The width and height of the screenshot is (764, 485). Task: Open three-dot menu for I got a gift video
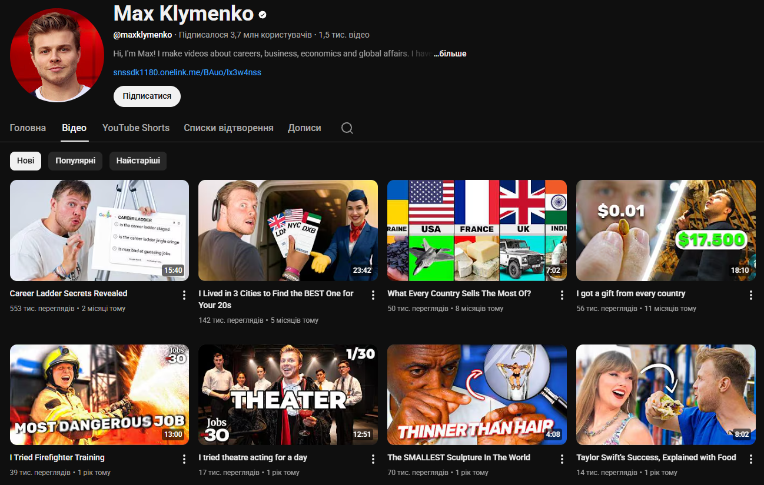[750, 295]
